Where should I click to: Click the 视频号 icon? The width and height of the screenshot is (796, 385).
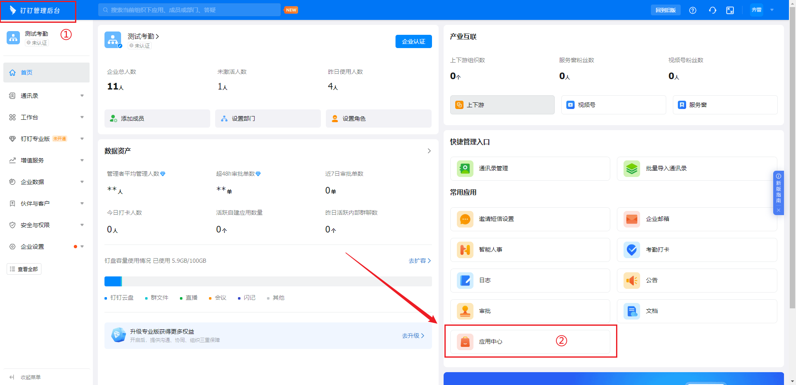pos(570,105)
